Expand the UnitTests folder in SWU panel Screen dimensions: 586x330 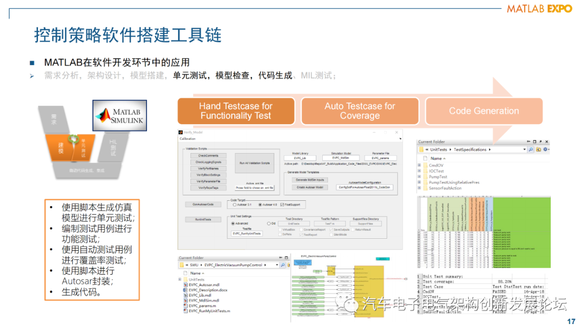point(180,278)
